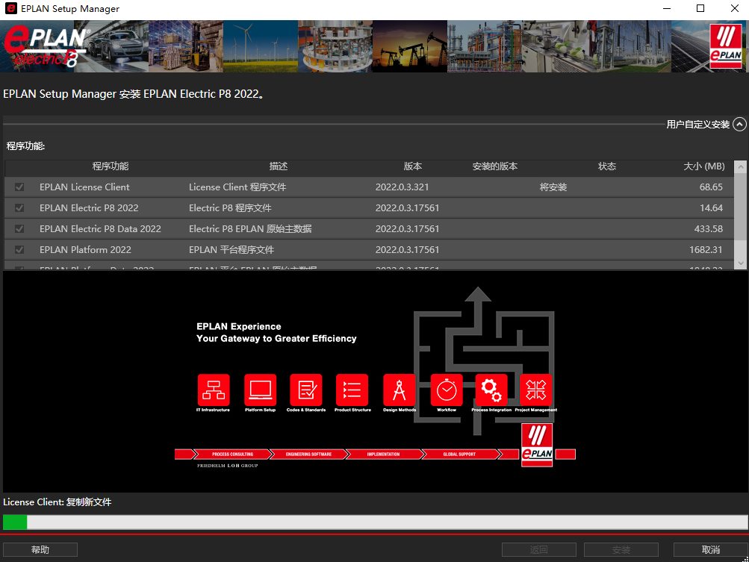749x562 pixels.
Task: Select the Process Integration gears icon
Action: [491, 390]
